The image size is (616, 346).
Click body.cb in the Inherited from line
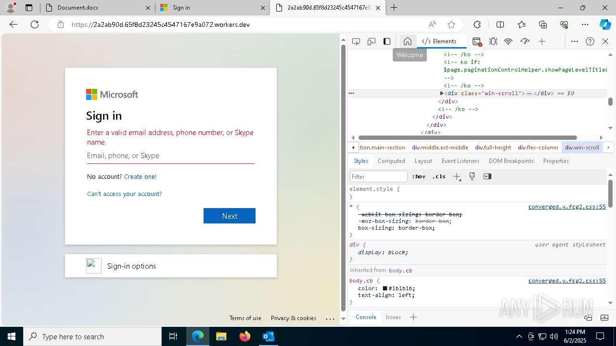[400, 271]
